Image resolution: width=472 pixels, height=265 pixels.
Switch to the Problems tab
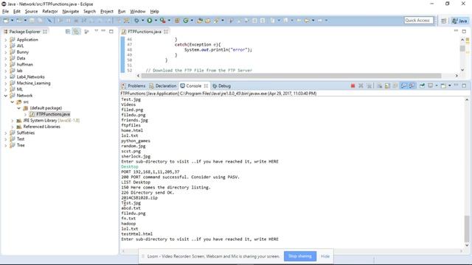point(133,86)
